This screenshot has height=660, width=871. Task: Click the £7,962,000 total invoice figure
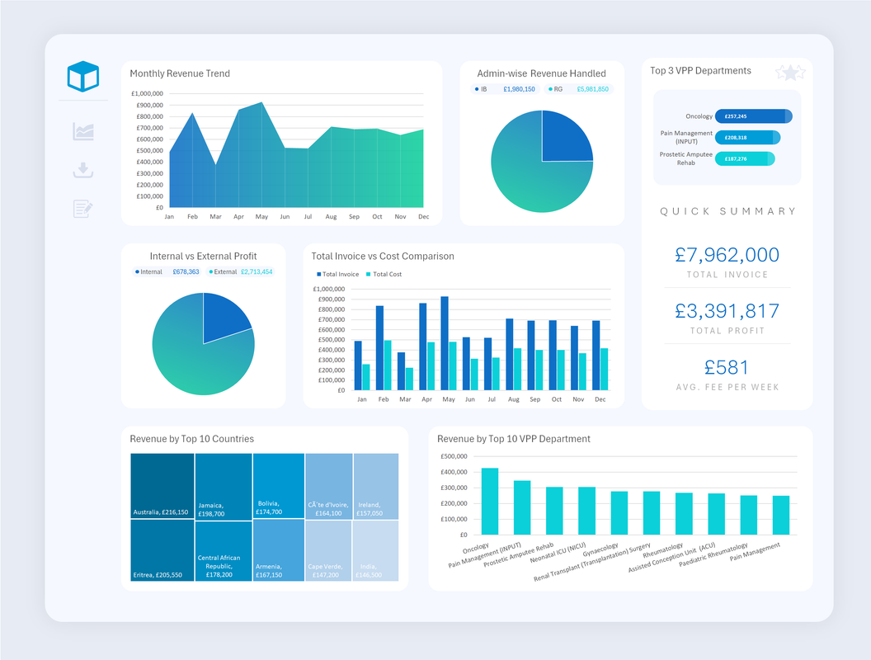(727, 254)
